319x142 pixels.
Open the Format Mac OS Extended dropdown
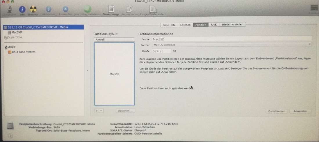232,45
